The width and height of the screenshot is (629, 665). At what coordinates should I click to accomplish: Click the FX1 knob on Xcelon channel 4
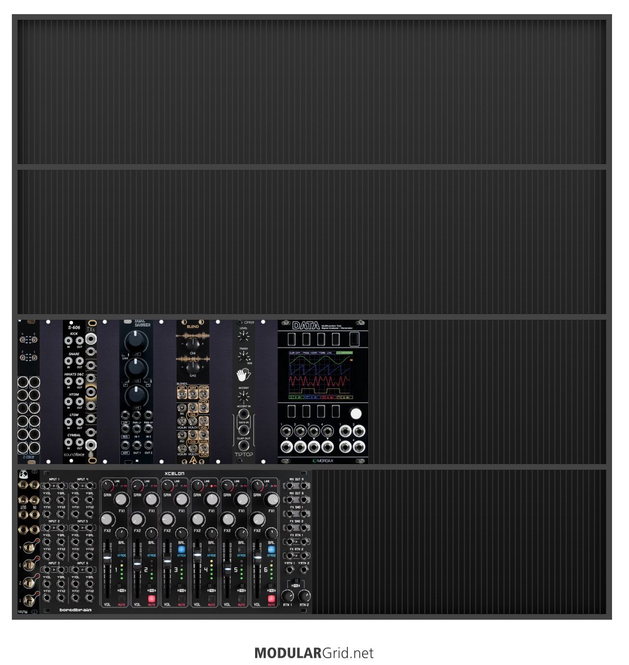pos(211,500)
